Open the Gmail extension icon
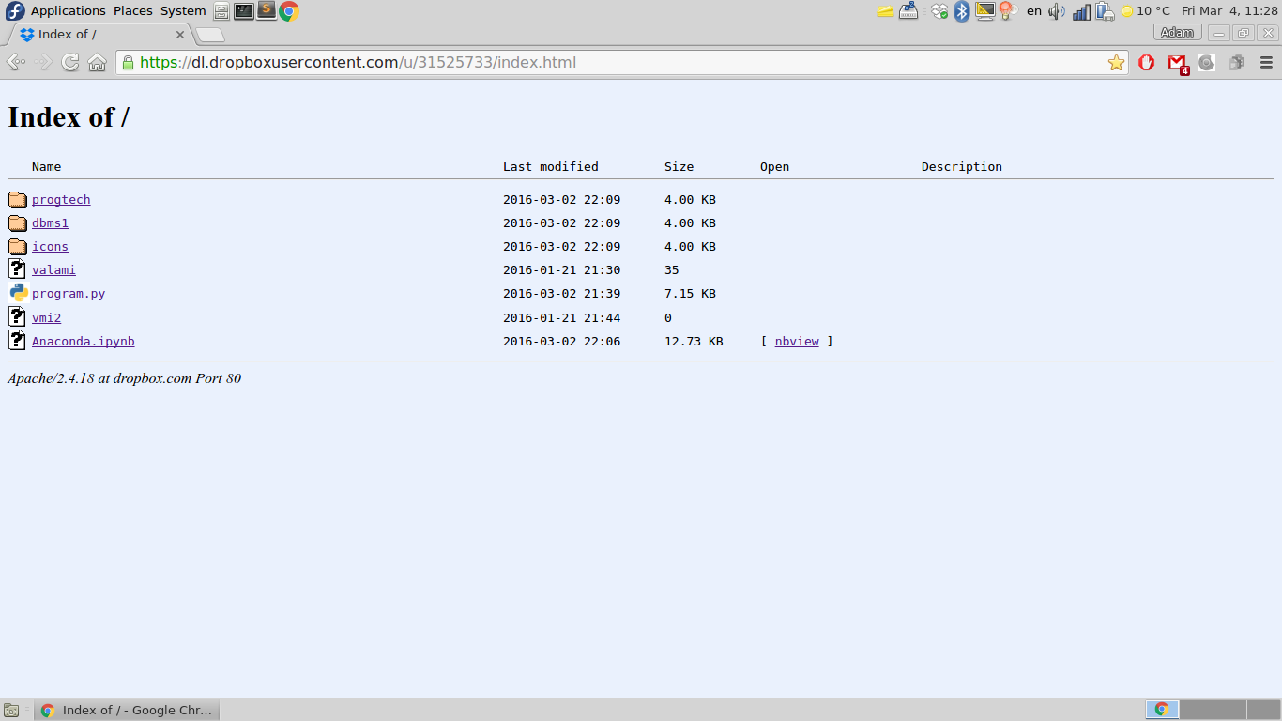 pyautogui.click(x=1176, y=63)
